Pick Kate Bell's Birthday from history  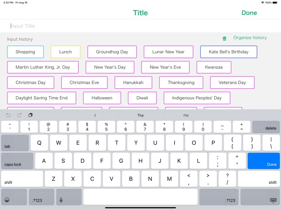(229, 52)
